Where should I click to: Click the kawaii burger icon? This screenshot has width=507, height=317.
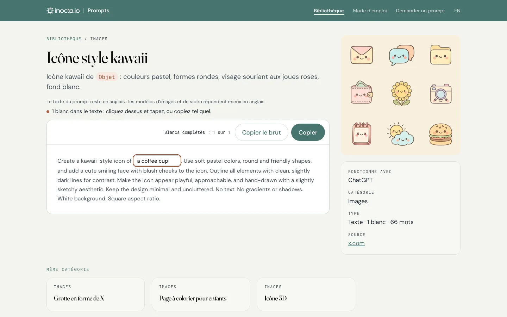[x=440, y=135]
